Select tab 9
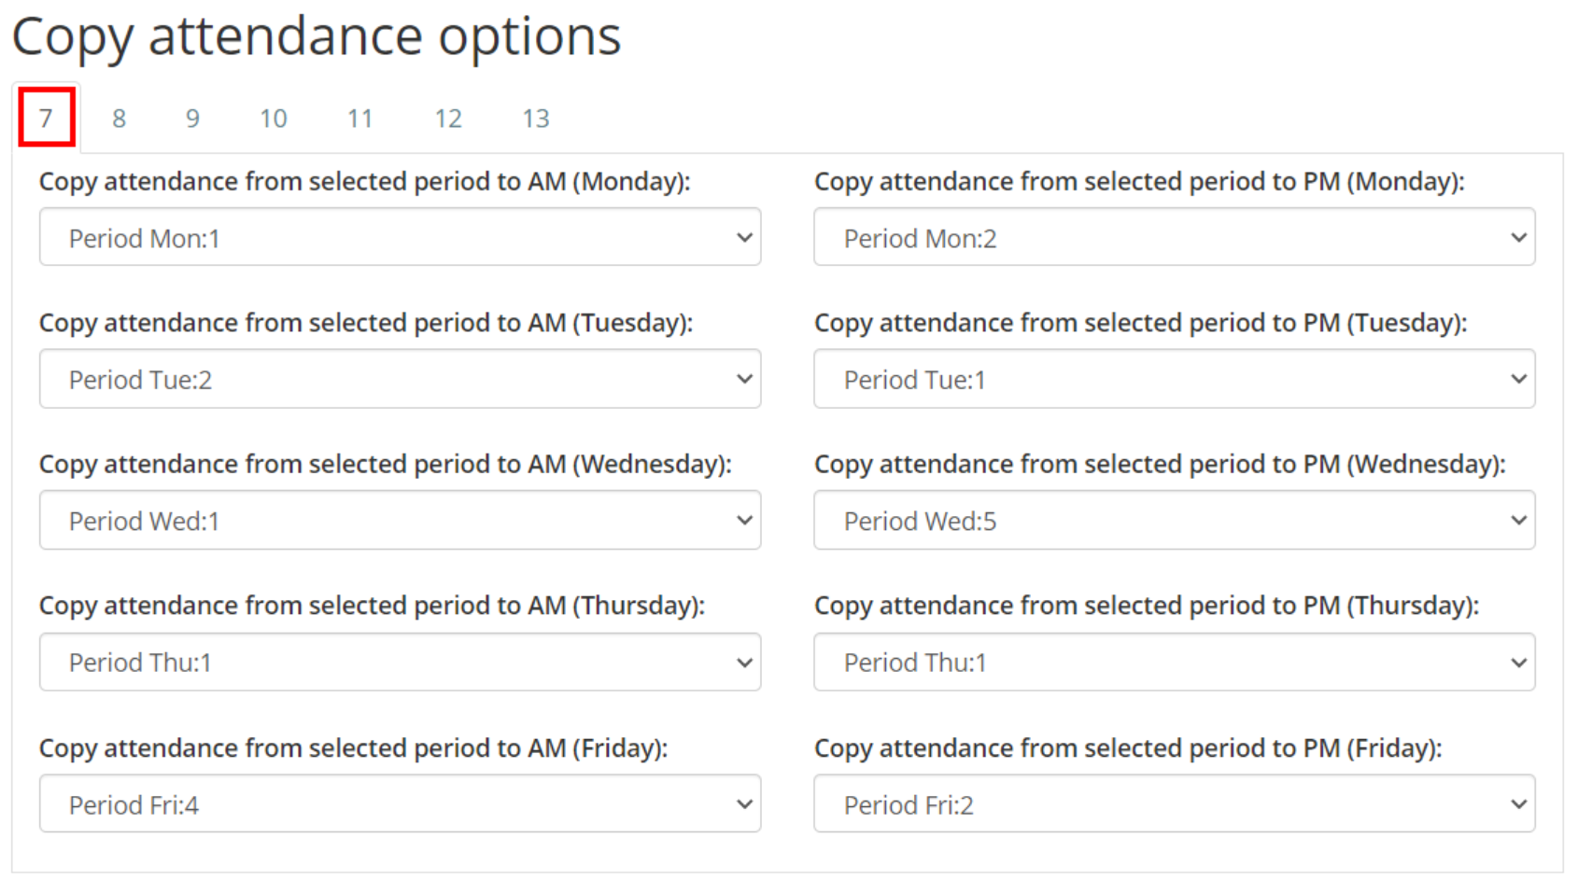Image resolution: width=1578 pixels, height=893 pixels. tap(192, 118)
